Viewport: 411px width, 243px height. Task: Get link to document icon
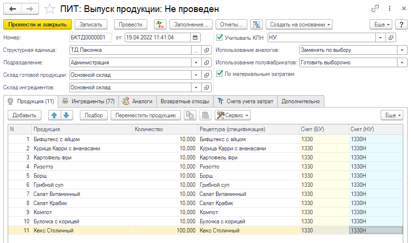tap(375, 9)
